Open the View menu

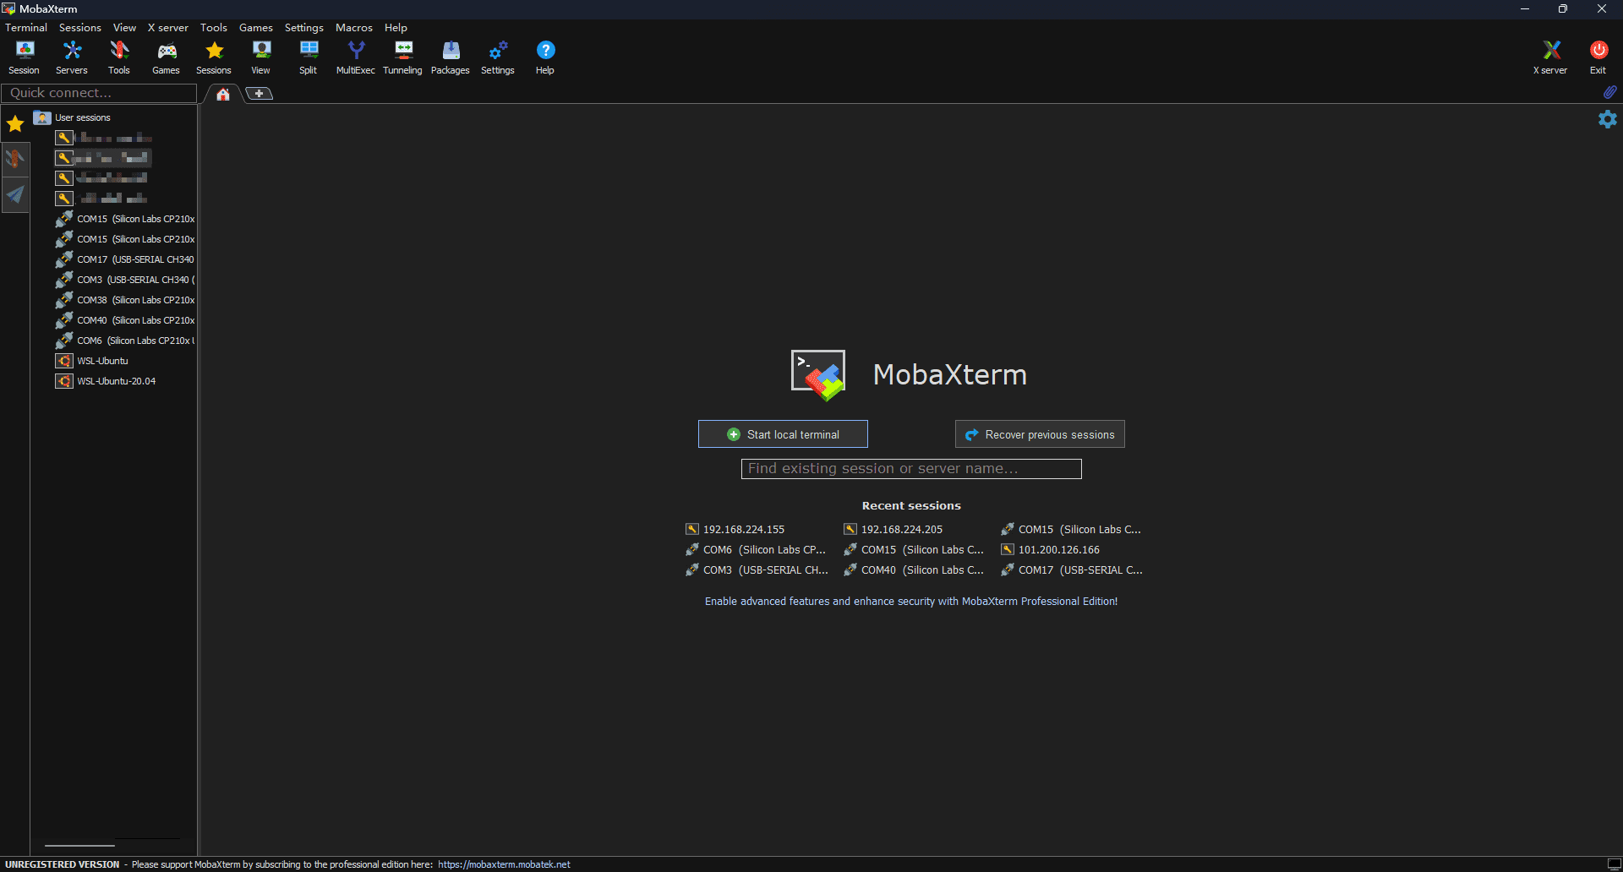coord(125,28)
